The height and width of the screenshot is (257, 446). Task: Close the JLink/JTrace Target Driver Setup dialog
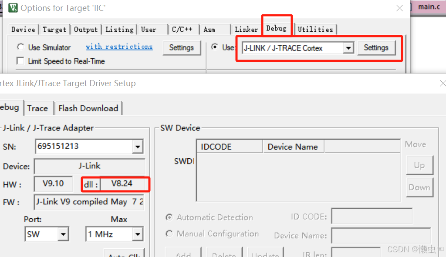tap(442, 83)
